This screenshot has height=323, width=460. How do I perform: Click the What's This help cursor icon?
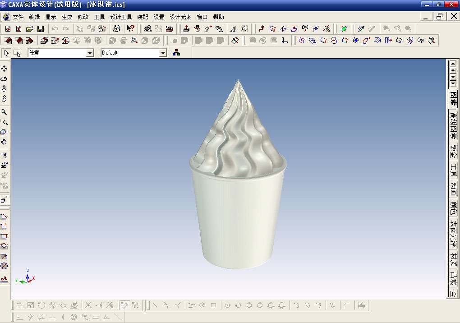click(130, 29)
